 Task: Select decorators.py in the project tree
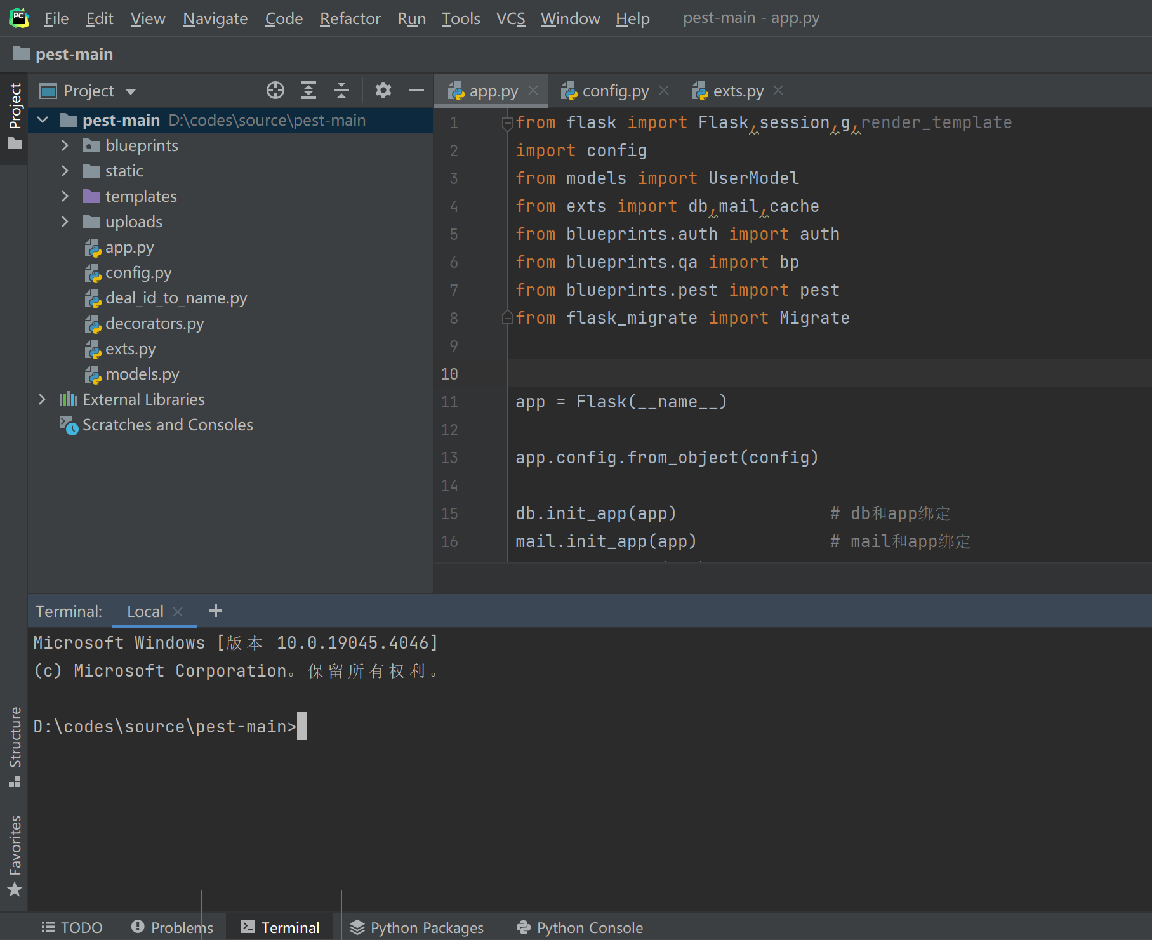(154, 323)
